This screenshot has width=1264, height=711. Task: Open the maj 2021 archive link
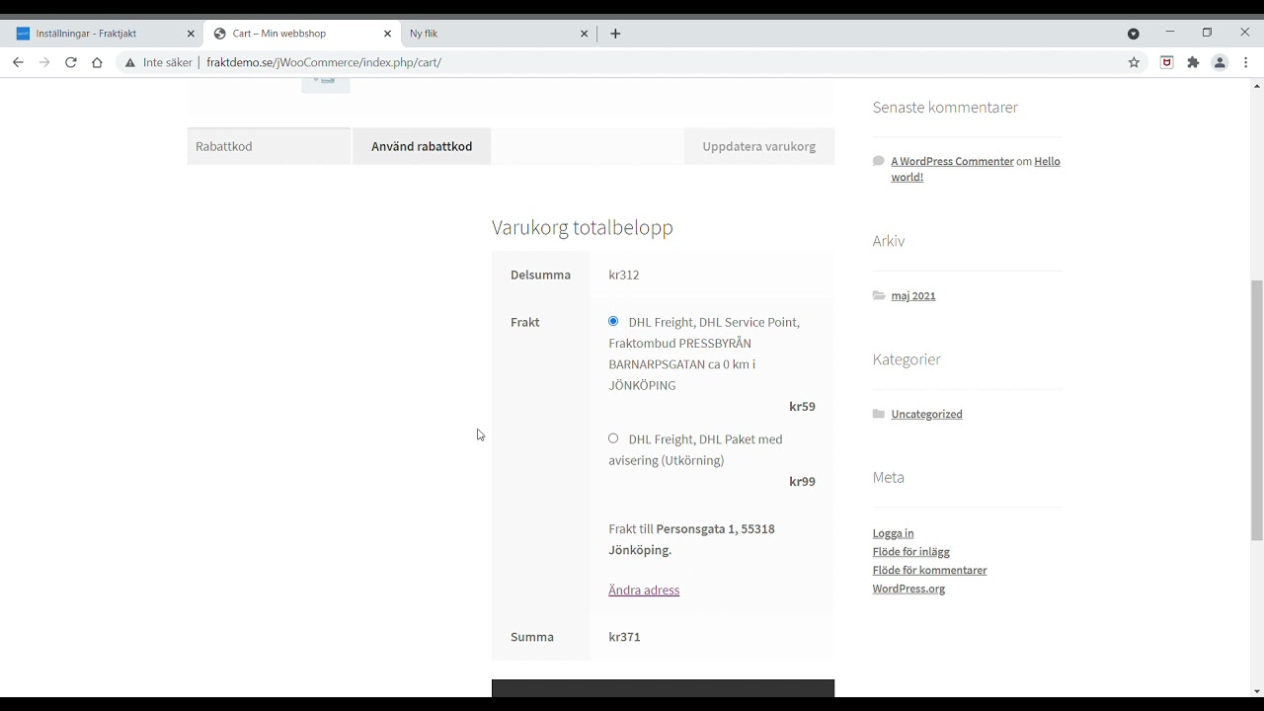coord(913,295)
